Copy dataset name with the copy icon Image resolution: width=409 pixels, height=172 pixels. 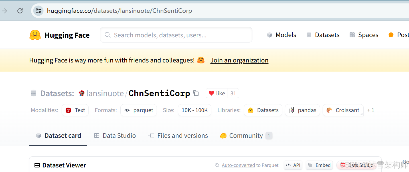point(196,93)
